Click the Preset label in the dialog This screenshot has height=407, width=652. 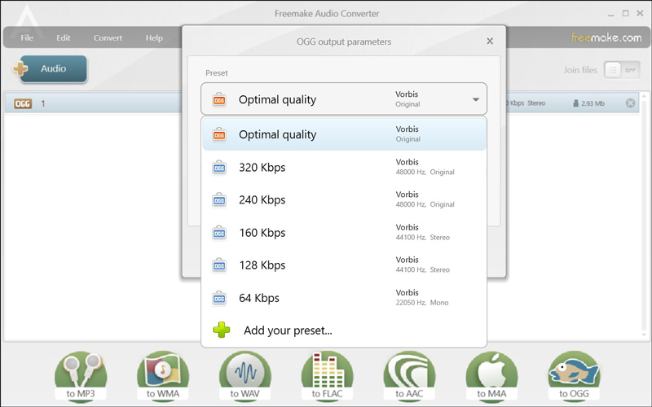coord(217,73)
